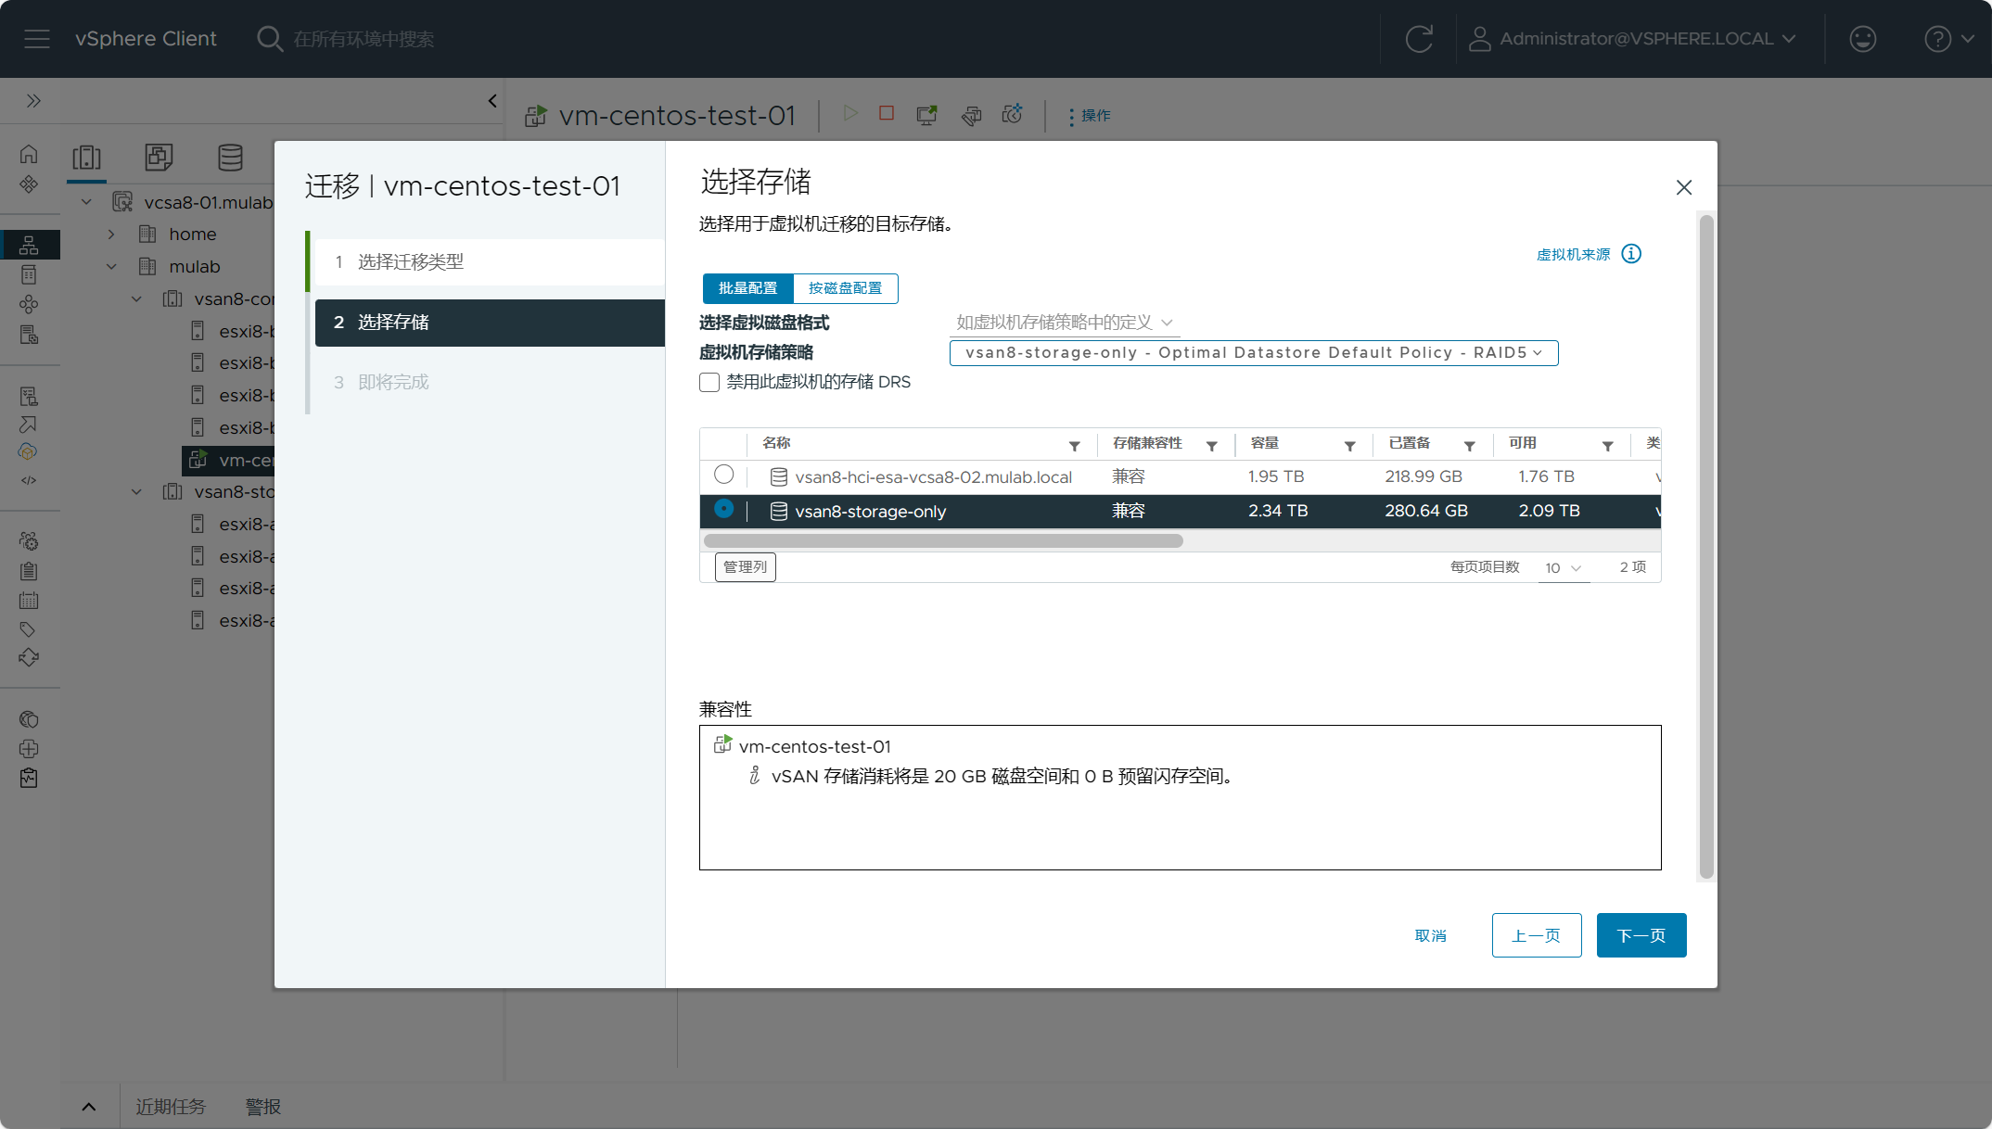Viewport: 1992px width, 1129px height.
Task: Click the tags icon in sidebar
Action: tap(28, 629)
